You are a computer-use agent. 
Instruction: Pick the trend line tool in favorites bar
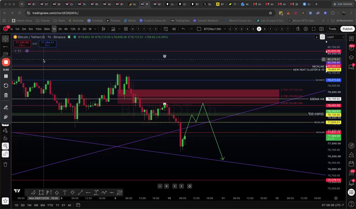tap(80, 192)
